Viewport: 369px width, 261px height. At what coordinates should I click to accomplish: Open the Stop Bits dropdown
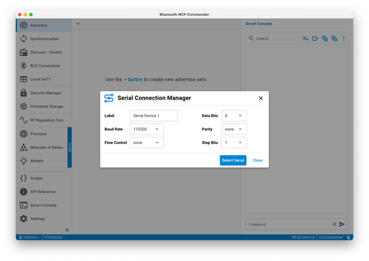[x=234, y=143]
